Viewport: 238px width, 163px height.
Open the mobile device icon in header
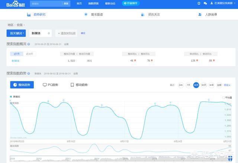(x=199, y=3)
